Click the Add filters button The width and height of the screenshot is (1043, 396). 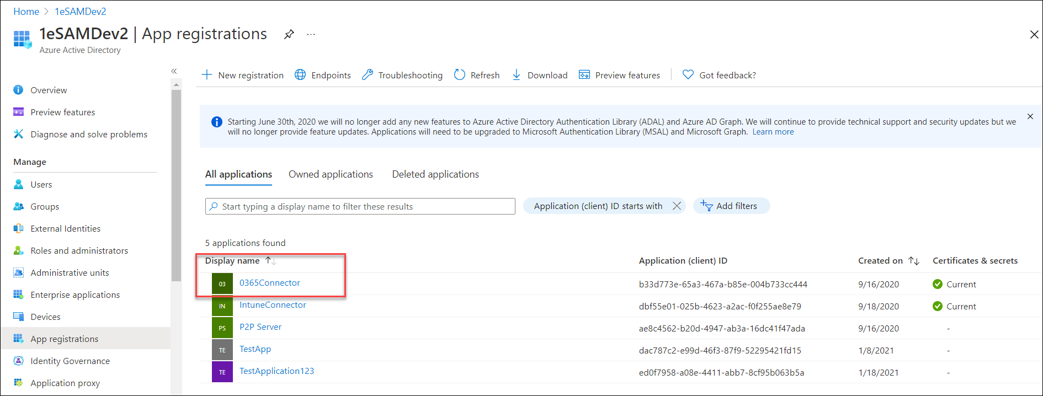click(x=731, y=206)
